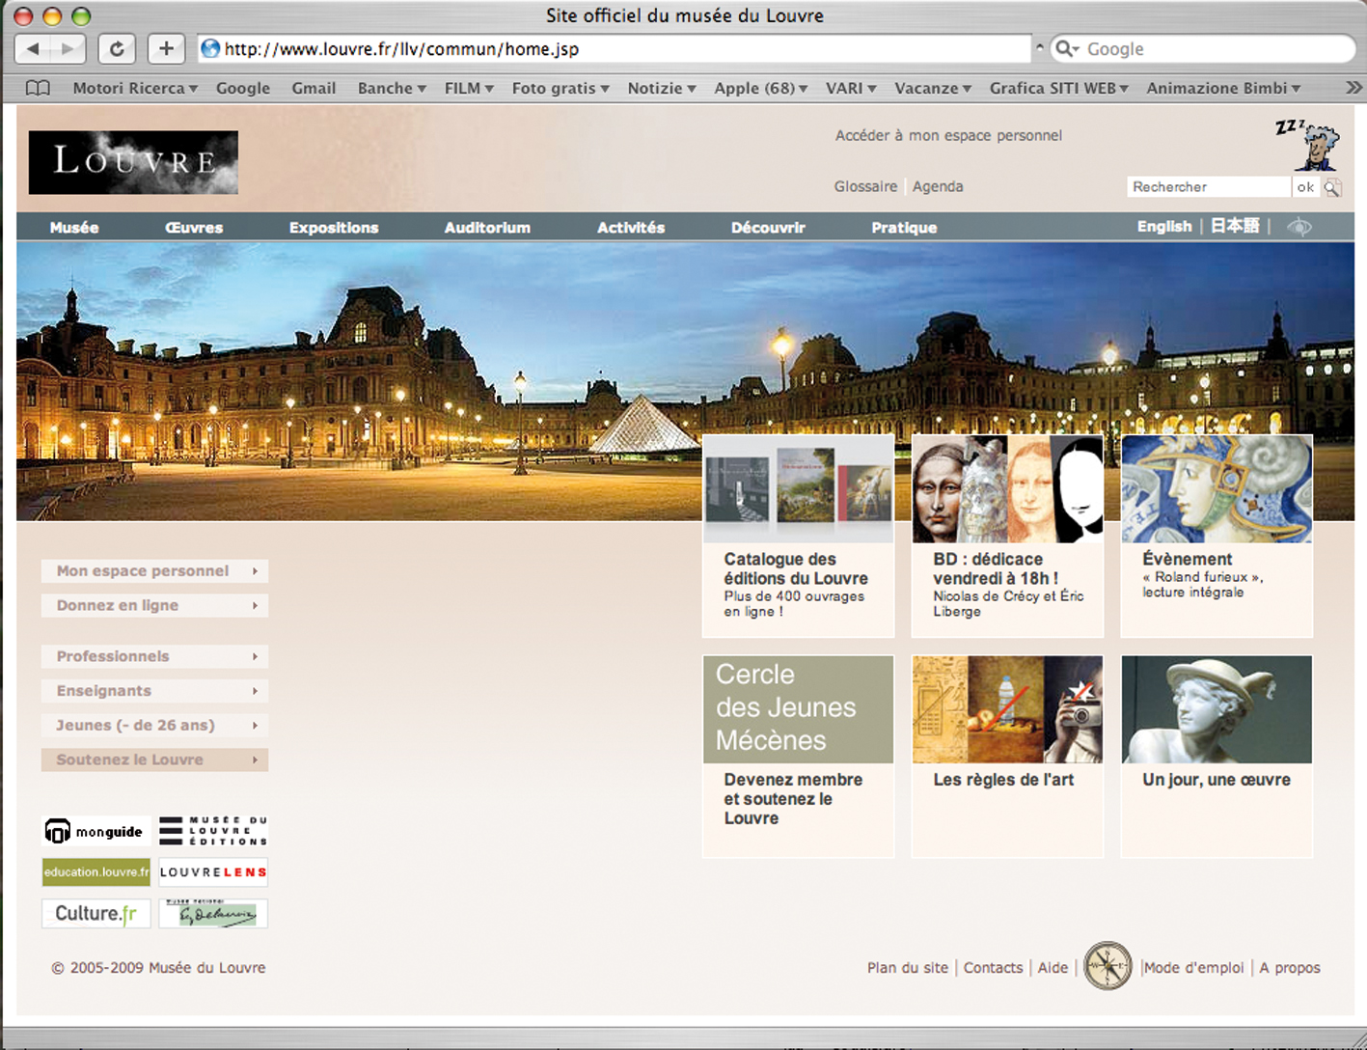The width and height of the screenshot is (1367, 1050).
Task: Open FILM bookmark folder
Action: point(469,88)
